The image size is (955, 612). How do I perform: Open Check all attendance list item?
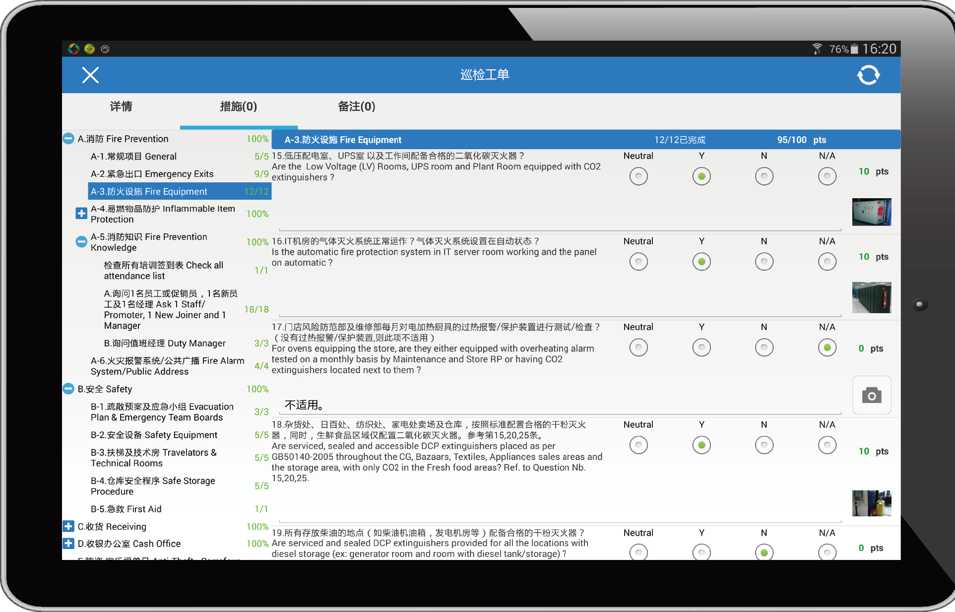(186, 271)
